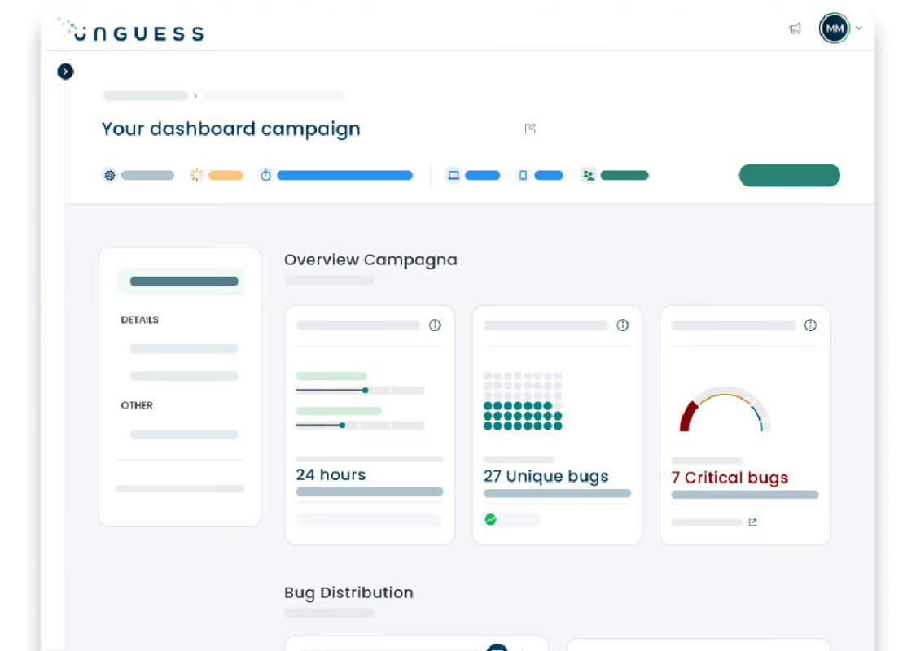This screenshot has height=651, width=916.
Task: Open the external link icon in Critical bugs card
Action: 752,522
